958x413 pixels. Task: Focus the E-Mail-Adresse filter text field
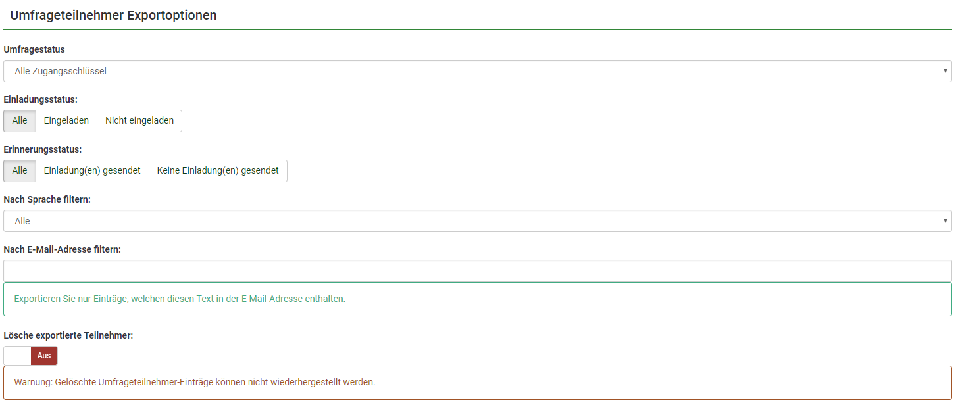point(477,270)
